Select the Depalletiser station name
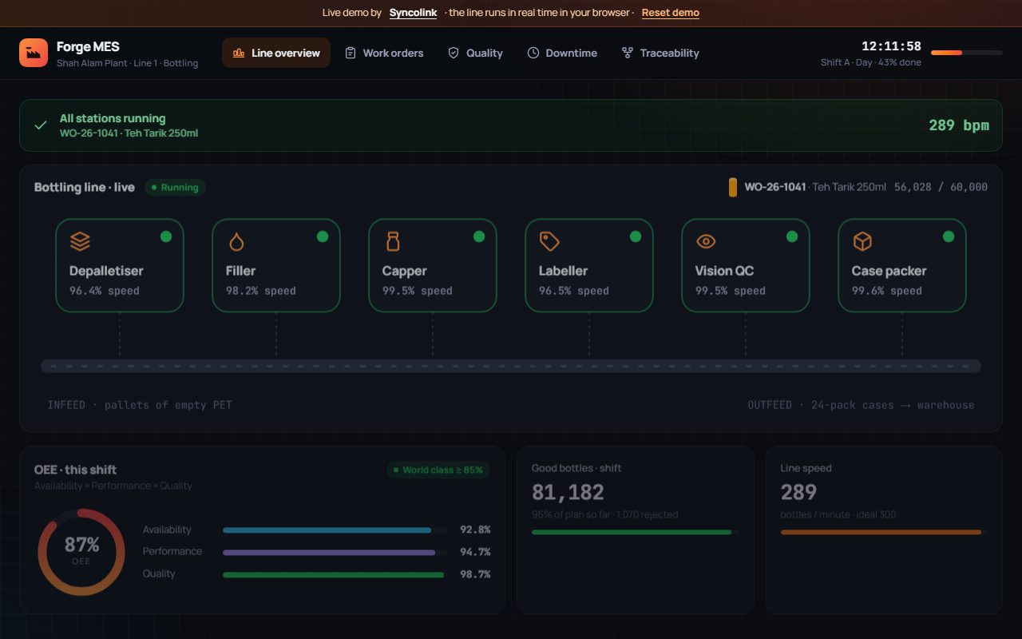1022x639 pixels. [106, 271]
